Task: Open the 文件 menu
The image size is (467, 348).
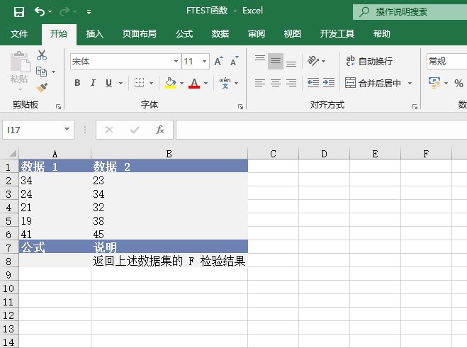Action: point(19,33)
